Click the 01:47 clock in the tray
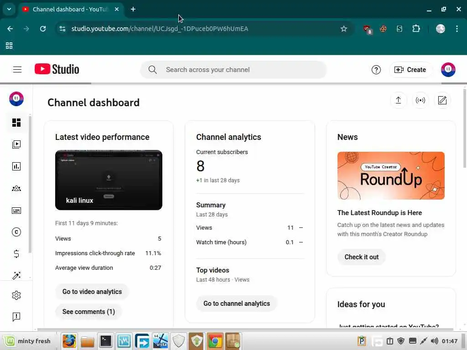This screenshot has height=350, width=467. (x=450, y=341)
